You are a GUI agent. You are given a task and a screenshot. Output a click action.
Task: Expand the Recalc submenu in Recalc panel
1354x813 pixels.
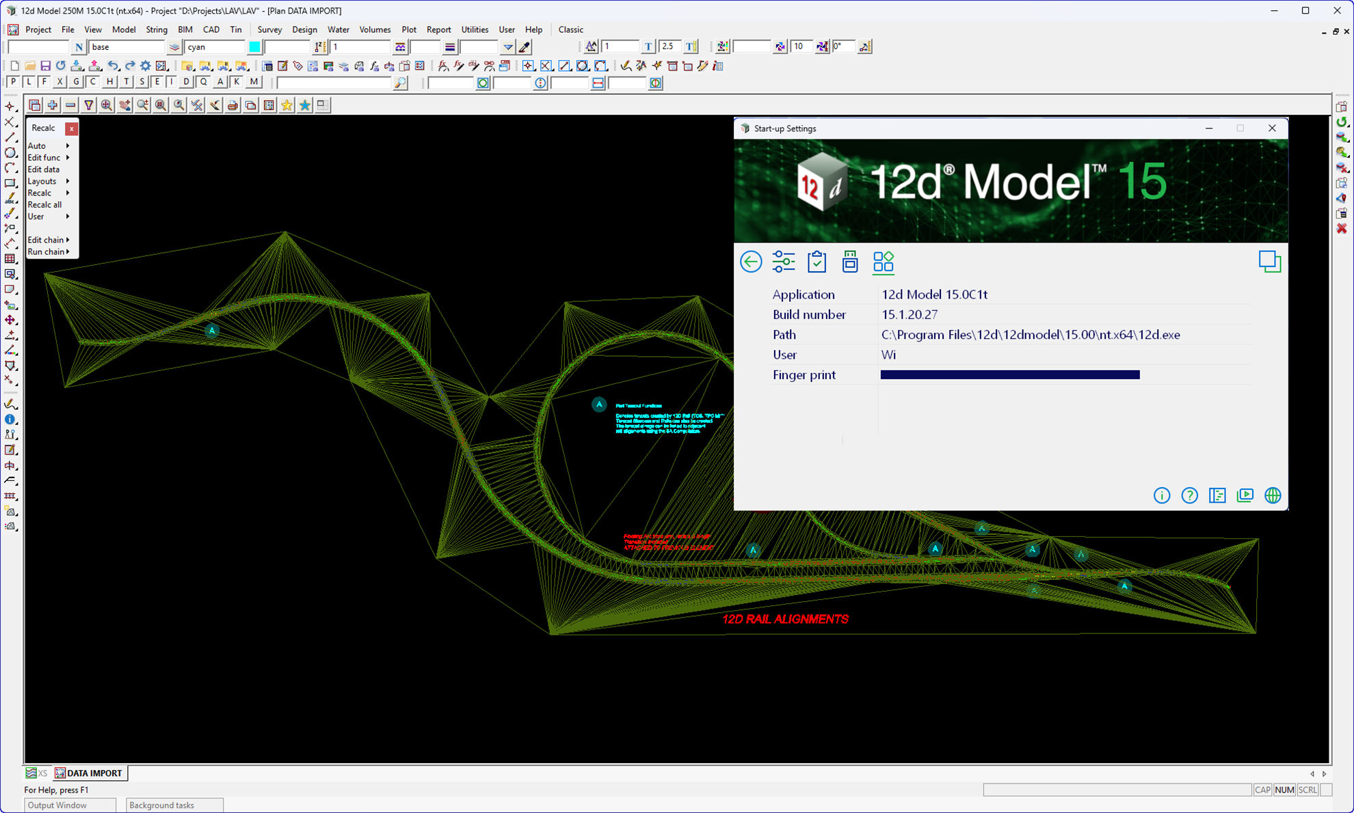(x=49, y=193)
